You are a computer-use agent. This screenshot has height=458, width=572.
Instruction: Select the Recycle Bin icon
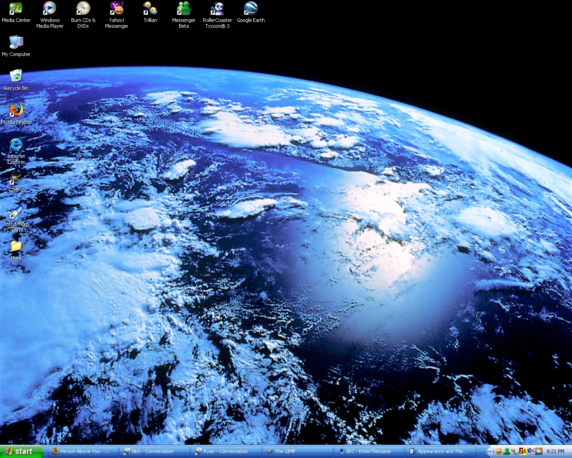(16, 76)
